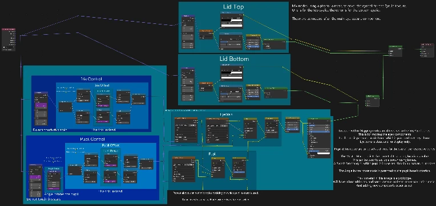The image size is (436, 206).
Task: Click the color ramp gradient in Lid Top
Action: (x=232, y=20)
